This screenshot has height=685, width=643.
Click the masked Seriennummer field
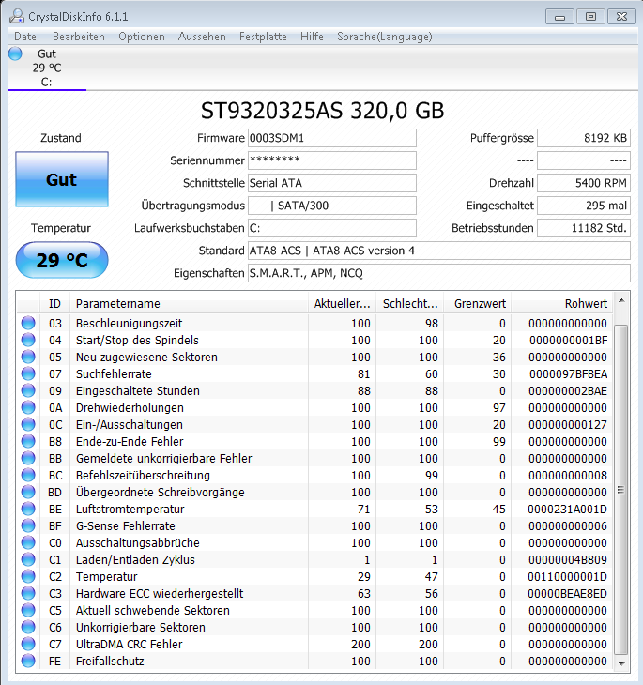click(332, 160)
